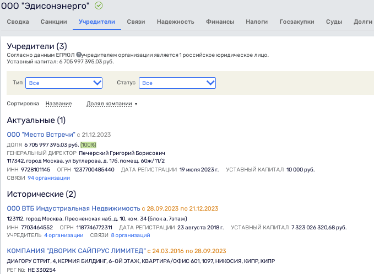Switch to the Долги tab
This screenshot has width=374, height=274.
pos(363,22)
